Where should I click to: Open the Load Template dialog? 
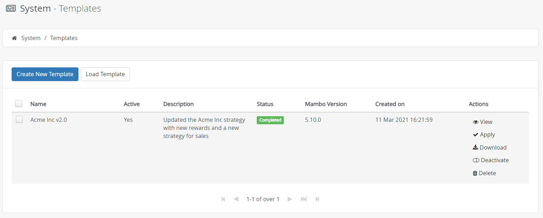pyautogui.click(x=105, y=74)
